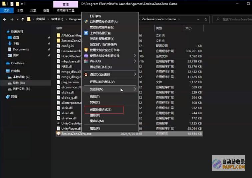This screenshot has width=252, height=178.
Task: Click the QQ penguin icon
Action: (x=86, y=74)
